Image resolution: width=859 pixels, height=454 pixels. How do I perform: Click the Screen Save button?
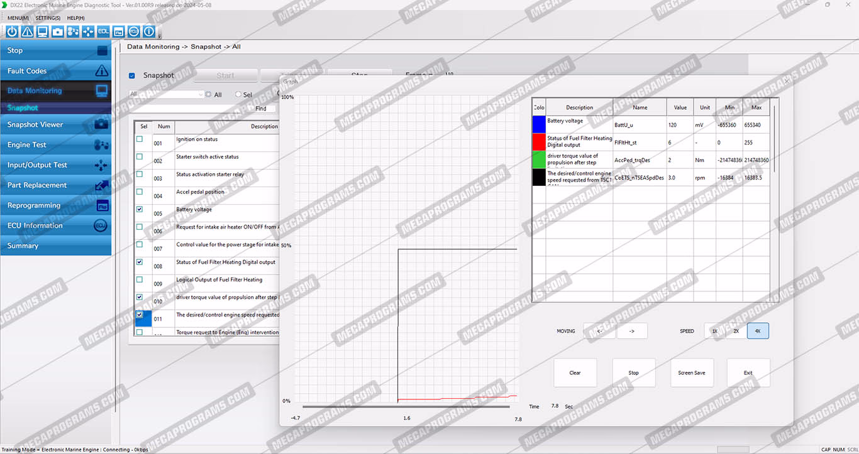click(x=691, y=373)
